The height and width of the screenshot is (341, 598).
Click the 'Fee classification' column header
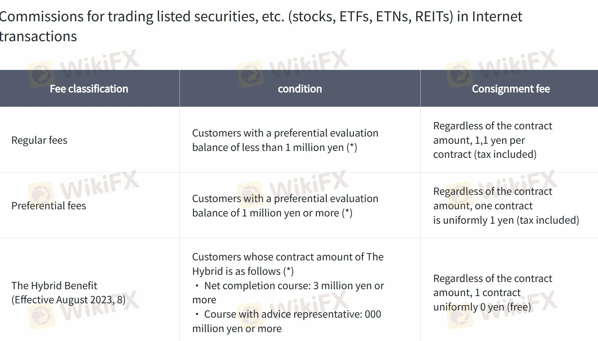(89, 89)
